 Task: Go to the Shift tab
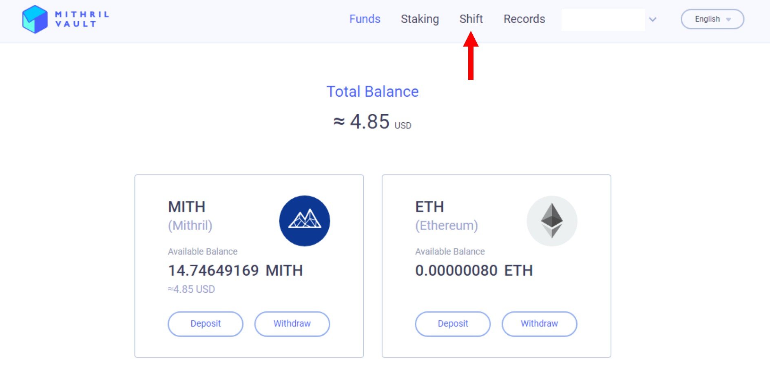tap(471, 19)
